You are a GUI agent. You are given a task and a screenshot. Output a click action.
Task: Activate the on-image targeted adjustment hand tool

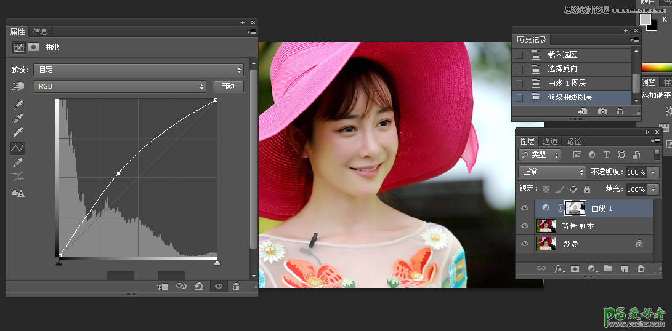pyautogui.click(x=18, y=87)
